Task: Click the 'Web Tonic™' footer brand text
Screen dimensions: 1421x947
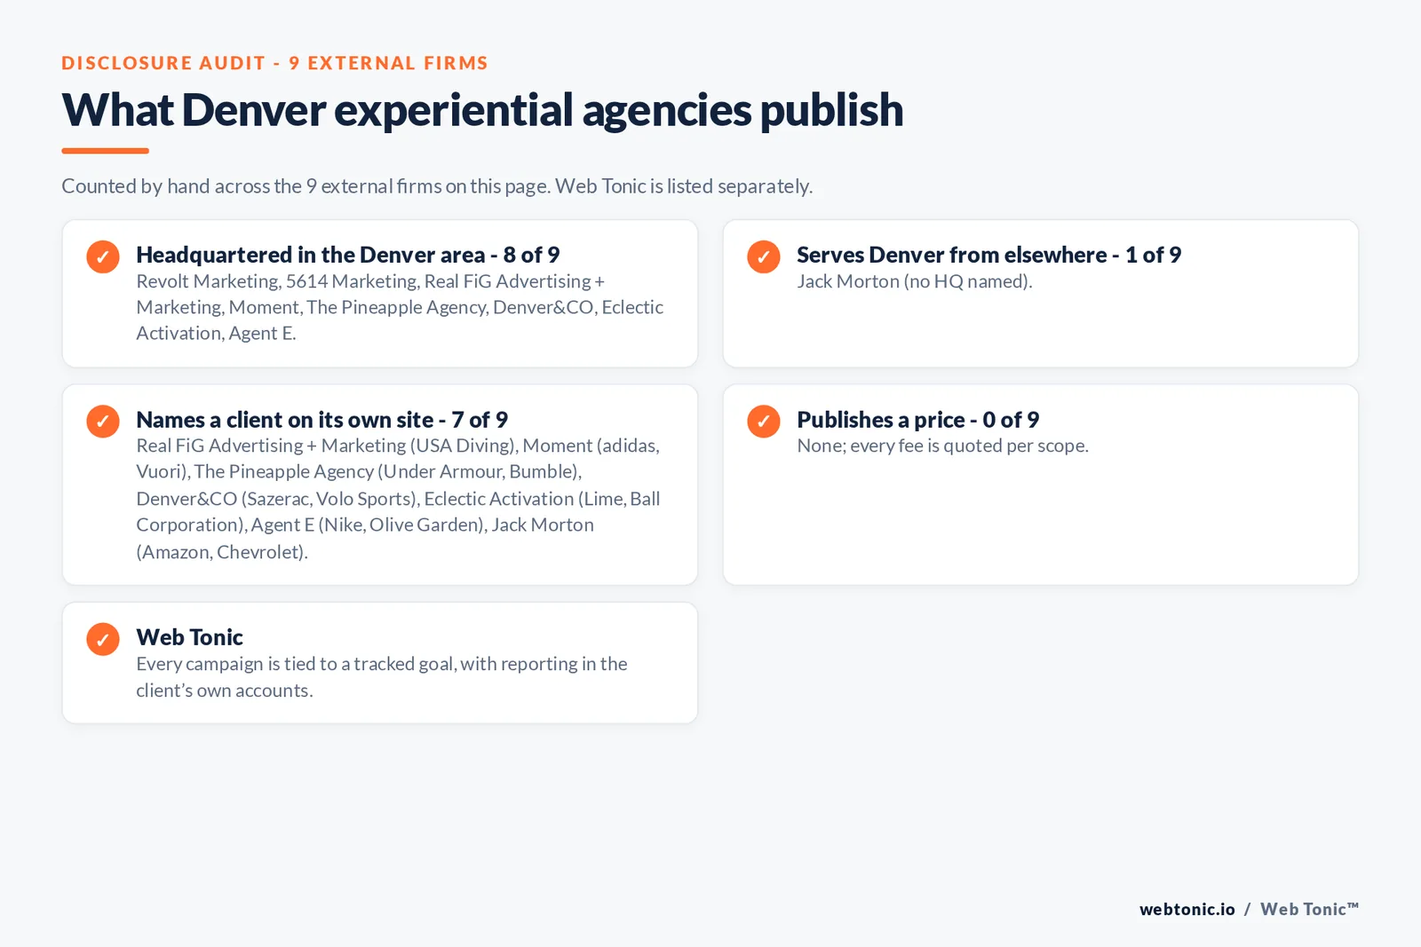Action: (1310, 909)
